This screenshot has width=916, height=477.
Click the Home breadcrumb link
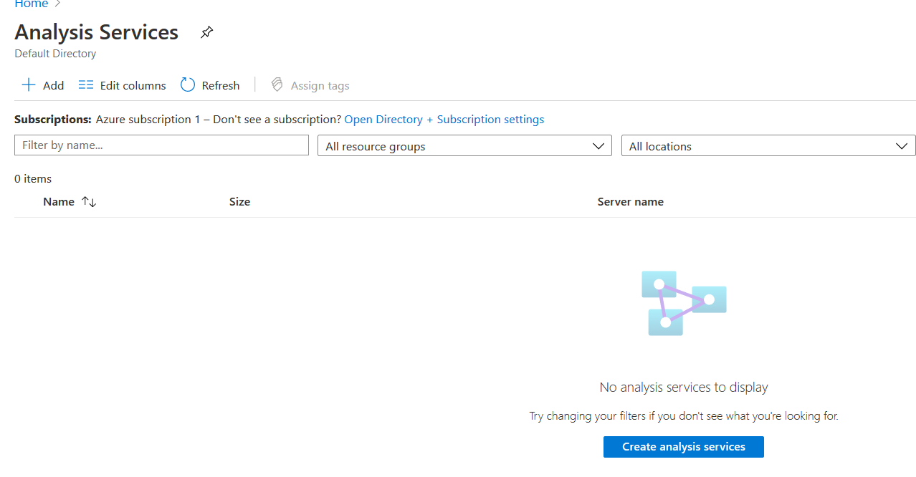click(32, 4)
